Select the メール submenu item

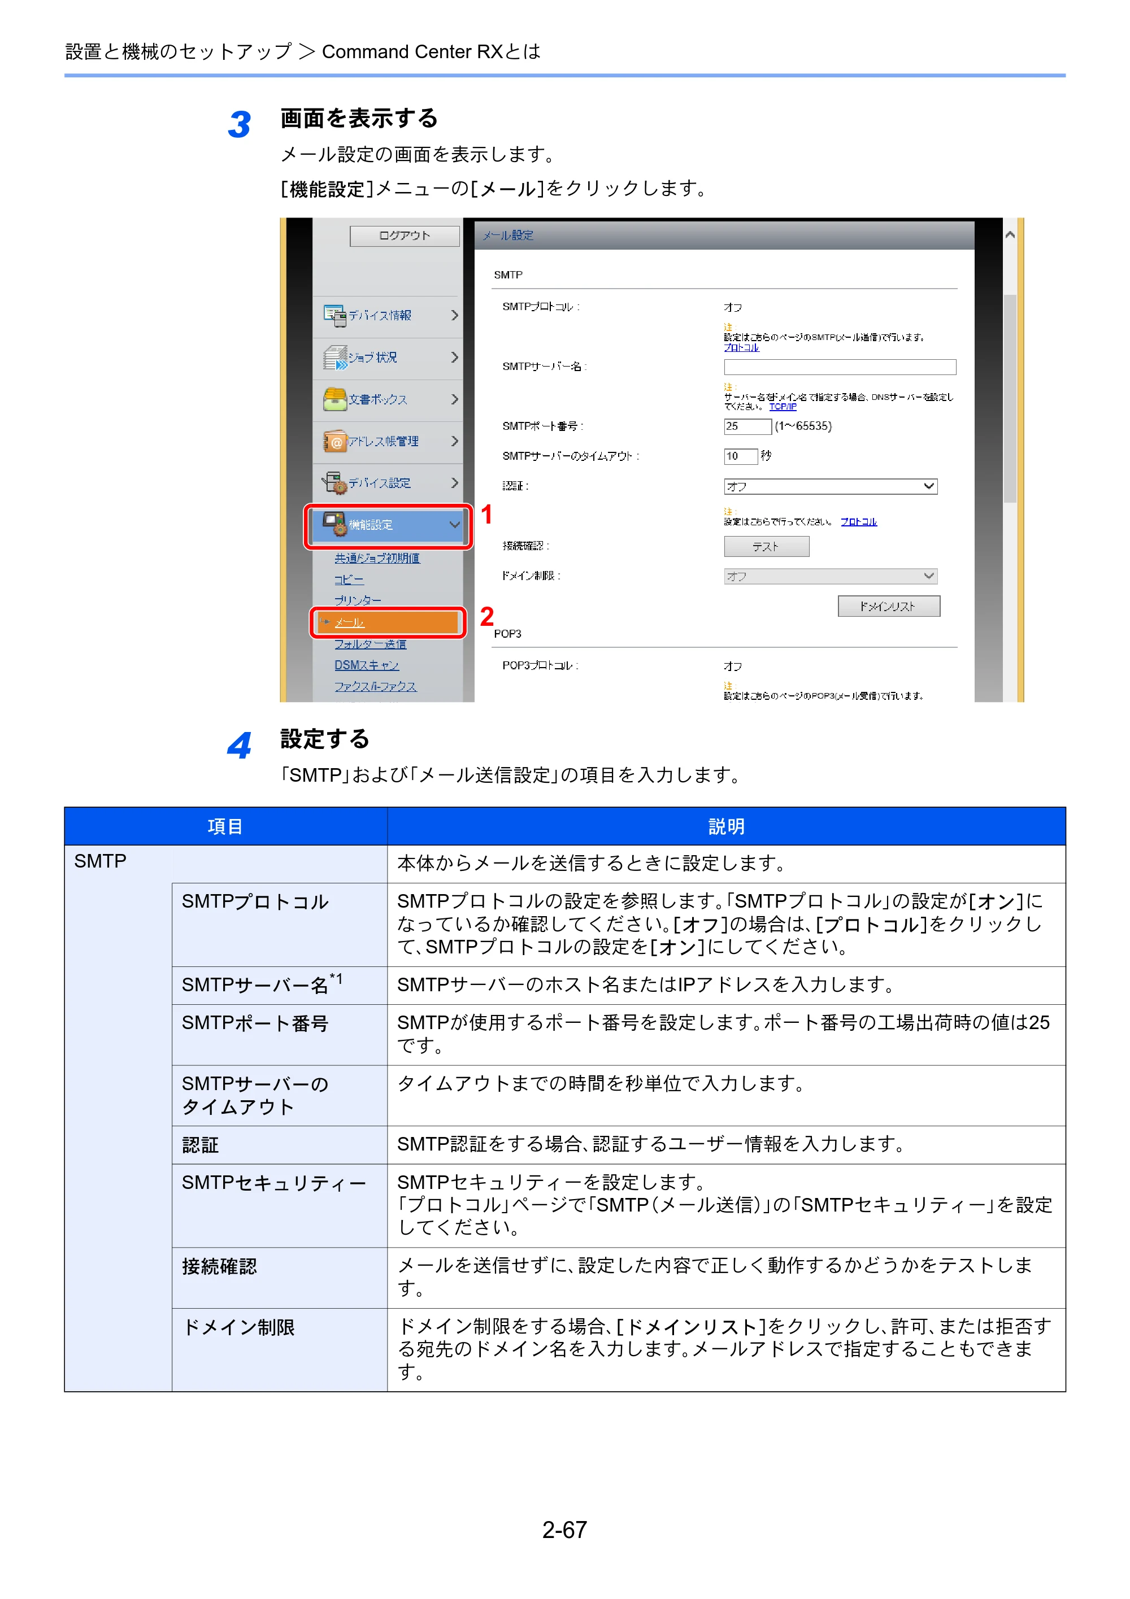388,622
